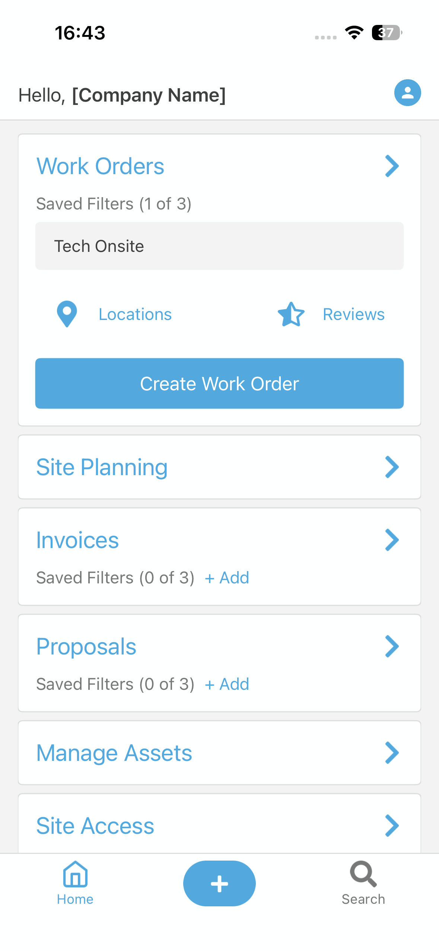The width and height of the screenshot is (439, 951).
Task: Expand Work Orders with its chevron
Action: (x=392, y=166)
